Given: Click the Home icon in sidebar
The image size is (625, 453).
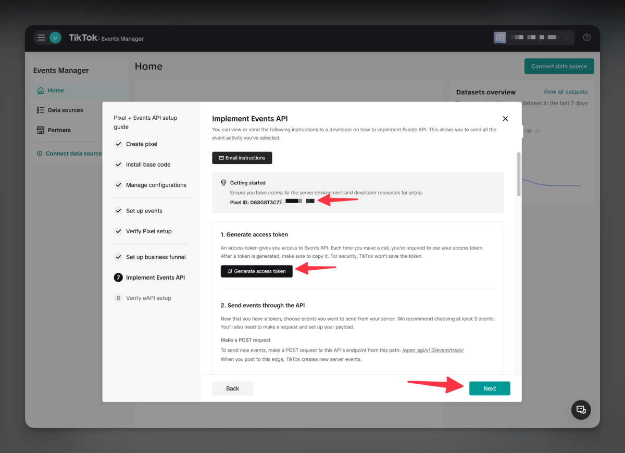Looking at the screenshot, I should [x=41, y=91].
